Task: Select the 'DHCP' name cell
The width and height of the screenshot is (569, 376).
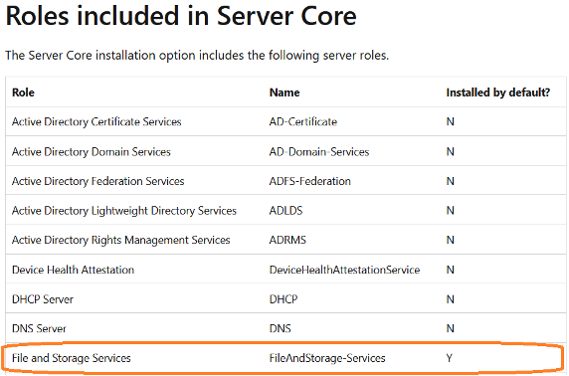Action: pos(284,299)
